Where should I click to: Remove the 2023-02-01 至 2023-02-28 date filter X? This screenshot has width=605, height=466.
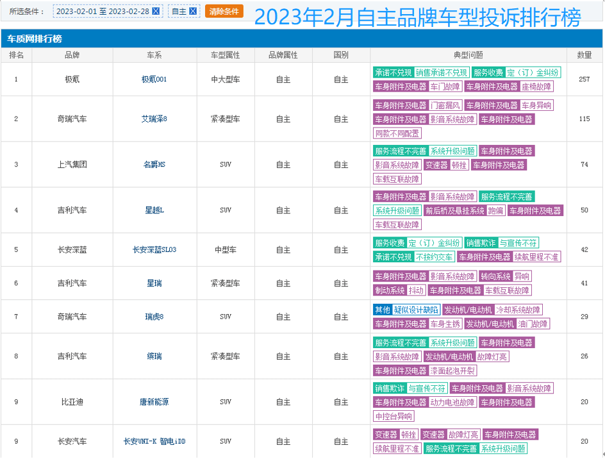click(156, 11)
